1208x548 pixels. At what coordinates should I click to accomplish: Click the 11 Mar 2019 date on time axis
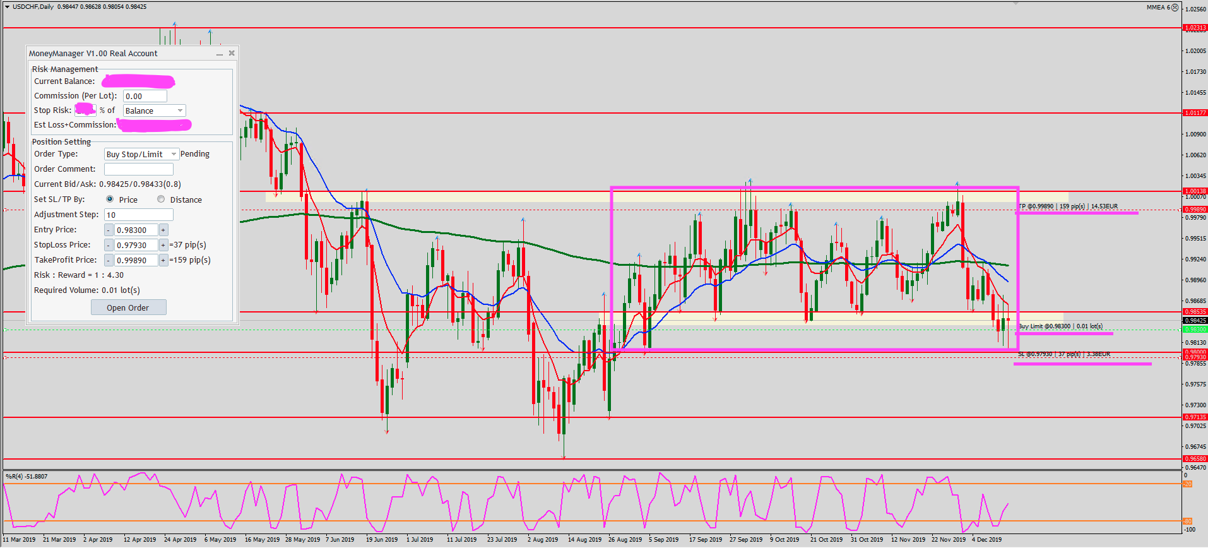(x=20, y=540)
